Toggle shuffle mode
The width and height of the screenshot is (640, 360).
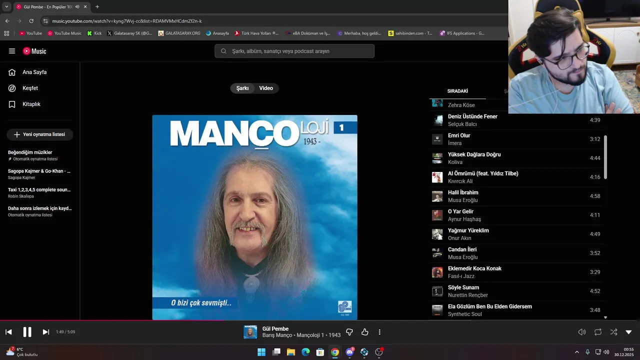[x=613, y=332]
